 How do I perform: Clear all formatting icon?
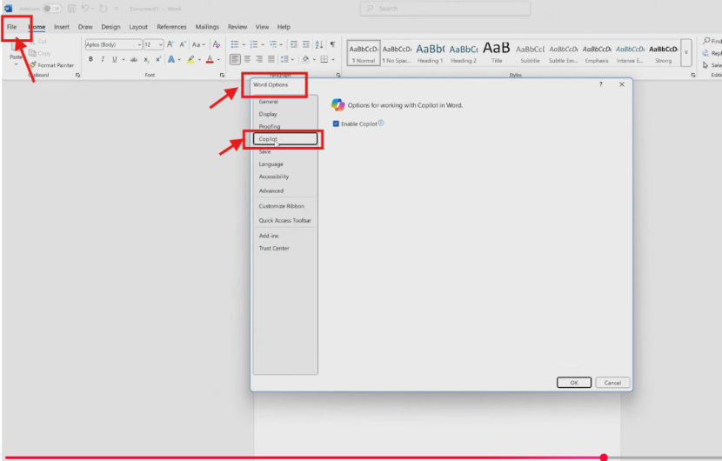(x=217, y=44)
